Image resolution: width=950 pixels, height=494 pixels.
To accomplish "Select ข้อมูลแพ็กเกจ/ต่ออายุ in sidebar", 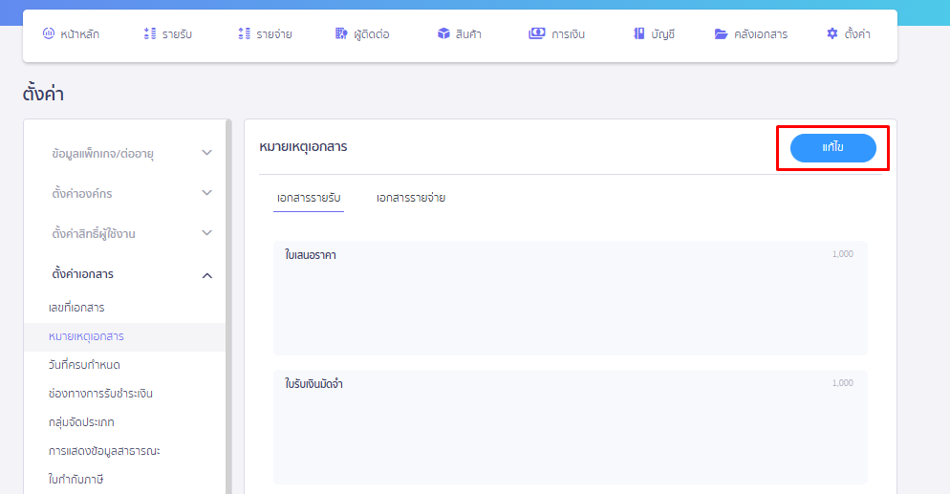I will tap(102, 154).
